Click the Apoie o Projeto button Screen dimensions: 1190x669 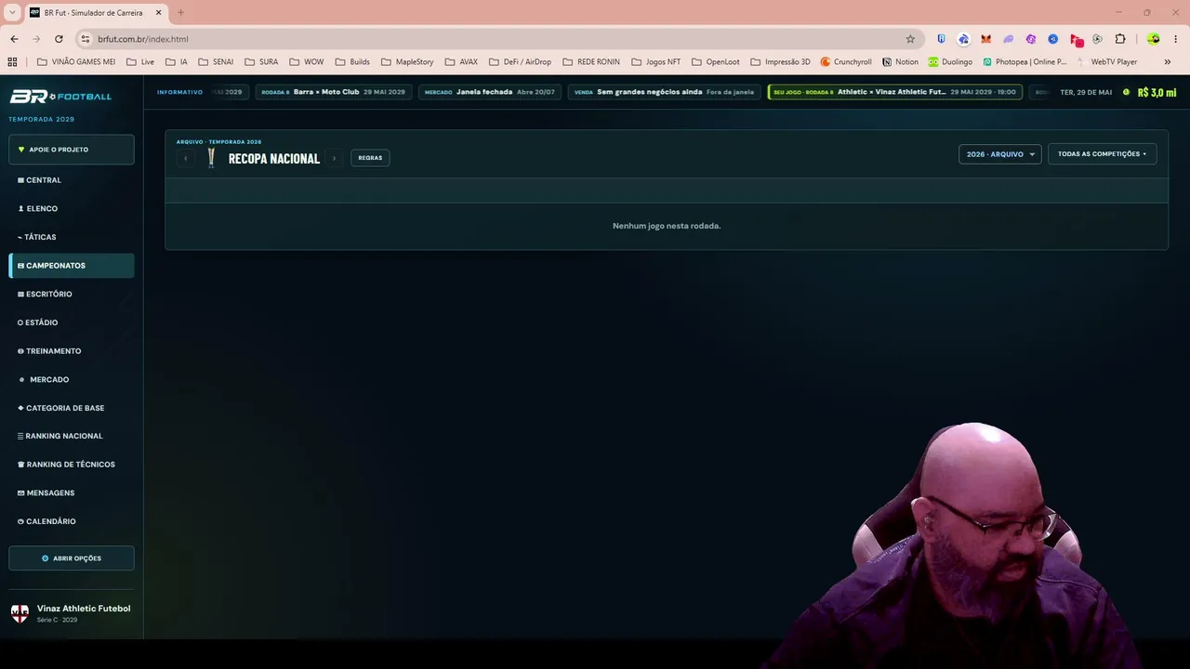[72, 150]
